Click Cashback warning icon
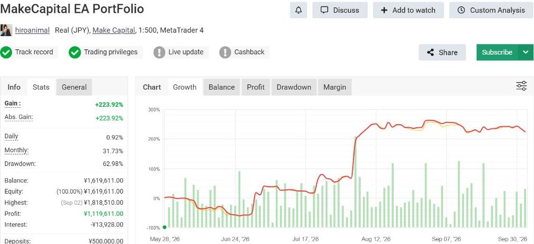534x244 pixels. [225, 53]
